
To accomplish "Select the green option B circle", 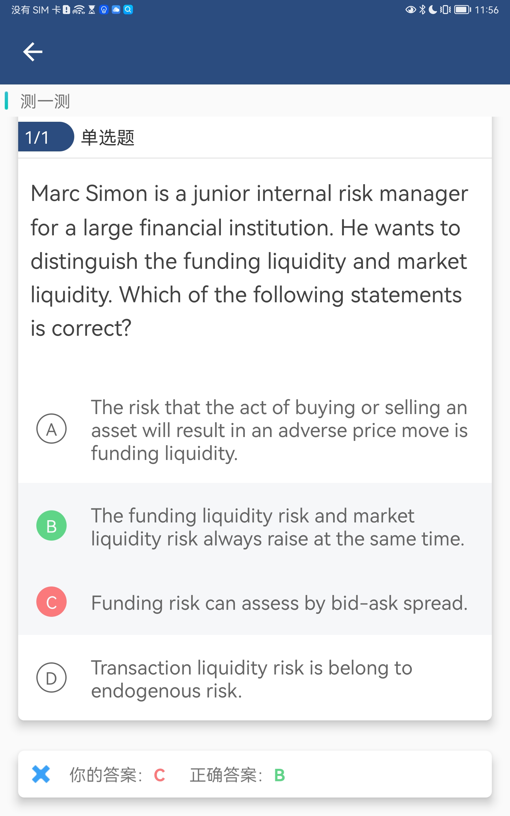I will point(51,526).
